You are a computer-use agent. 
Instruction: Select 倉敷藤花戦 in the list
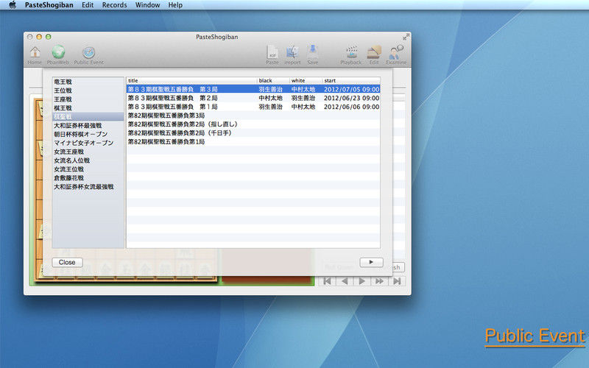tap(68, 178)
